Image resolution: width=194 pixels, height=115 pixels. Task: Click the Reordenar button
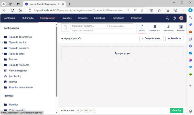pos(174,38)
